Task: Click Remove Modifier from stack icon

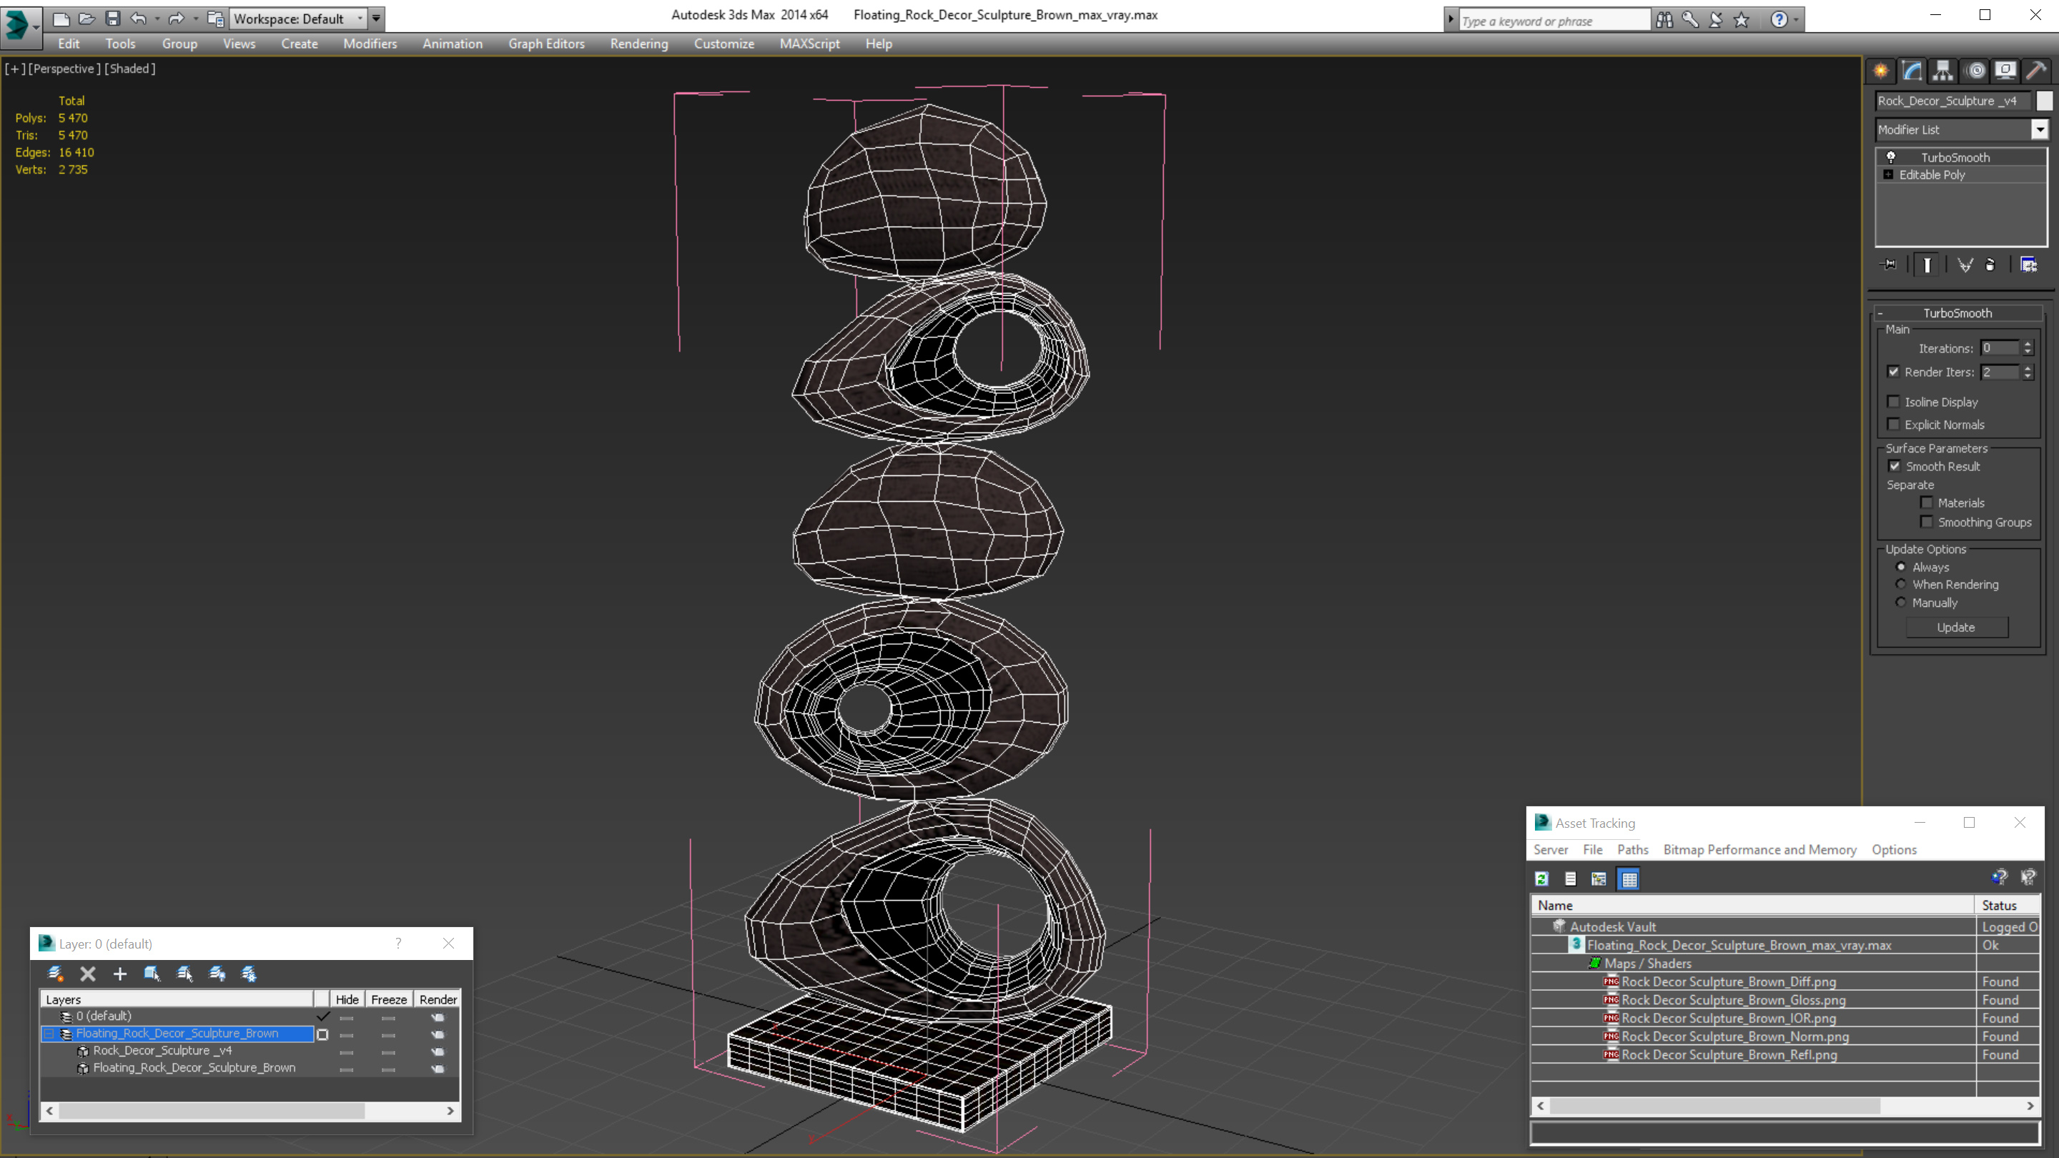Action: click(1990, 264)
